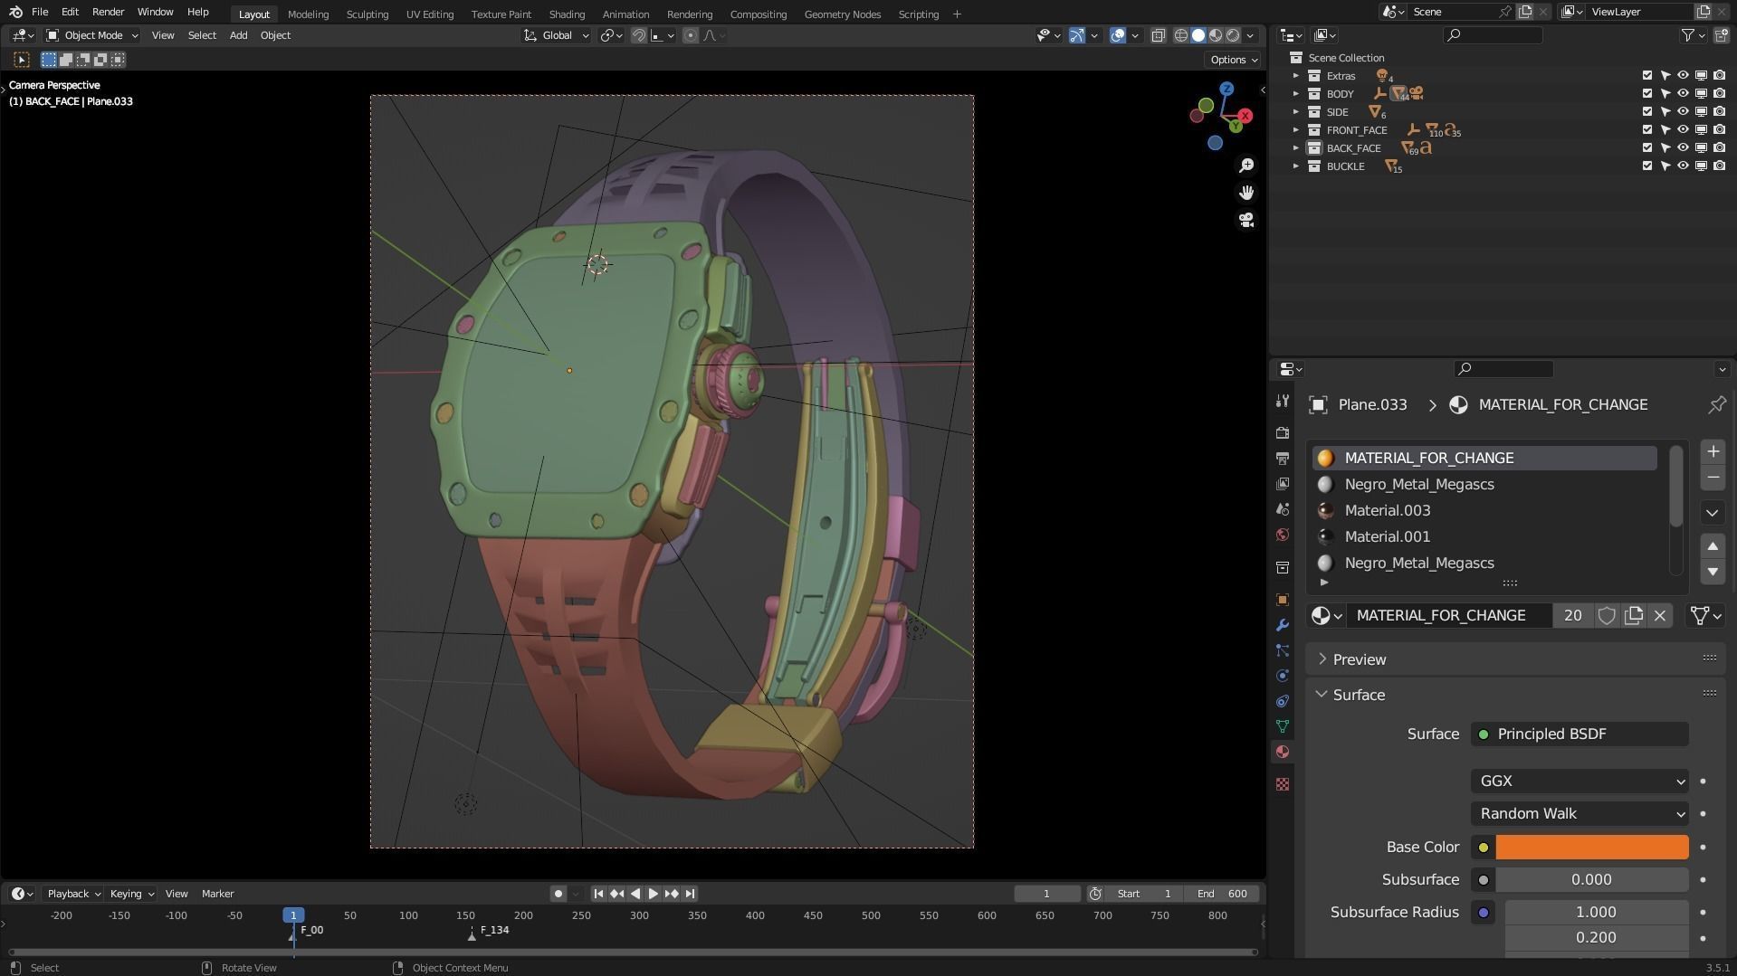Open the Texture properties tab
Screen dimensions: 1737x976
click(x=1282, y=784)
